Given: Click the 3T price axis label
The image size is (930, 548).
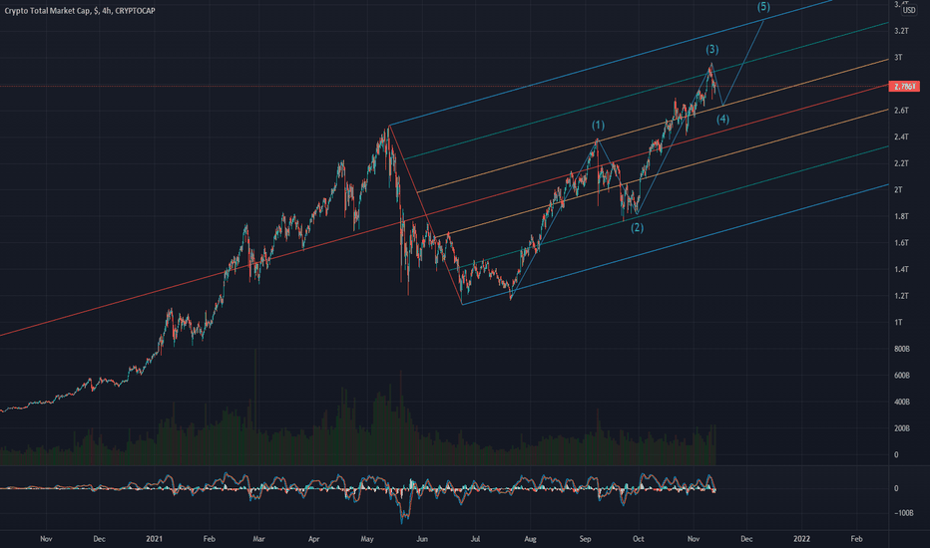Looking at the screenshot, I should (898, 58).
